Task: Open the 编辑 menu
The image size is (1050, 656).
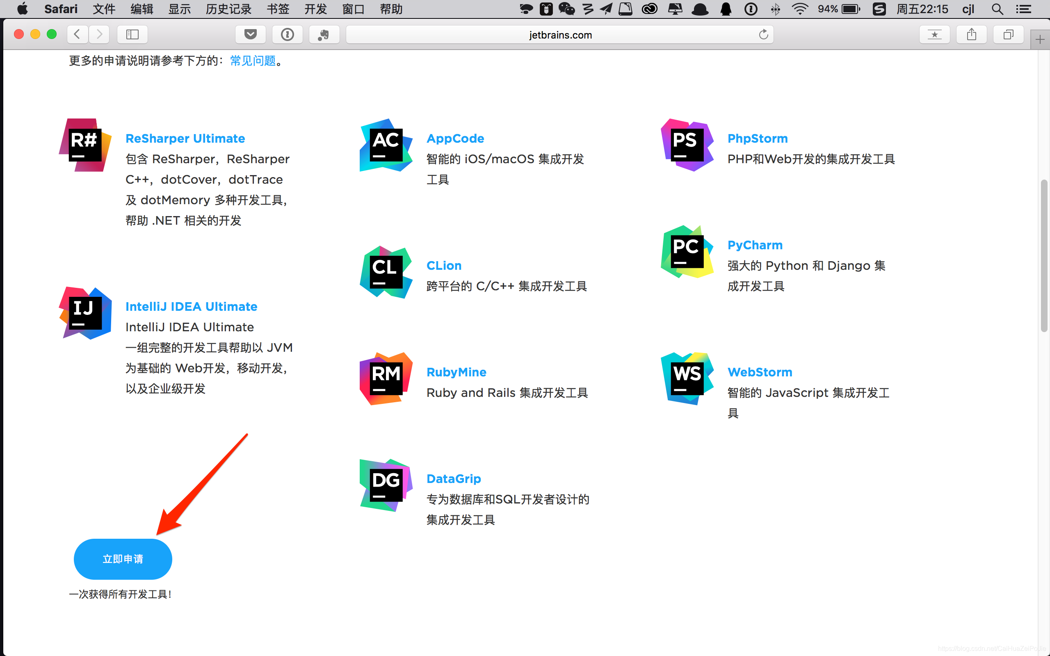Action: click(142, 9)
